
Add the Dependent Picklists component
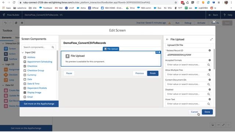pos(37,88)
